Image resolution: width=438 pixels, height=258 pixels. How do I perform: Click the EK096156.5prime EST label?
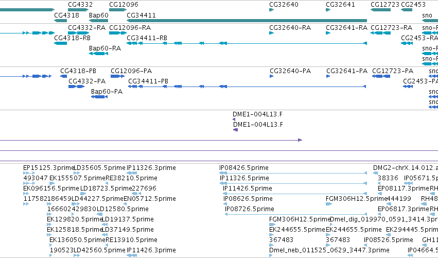(51, 188)
